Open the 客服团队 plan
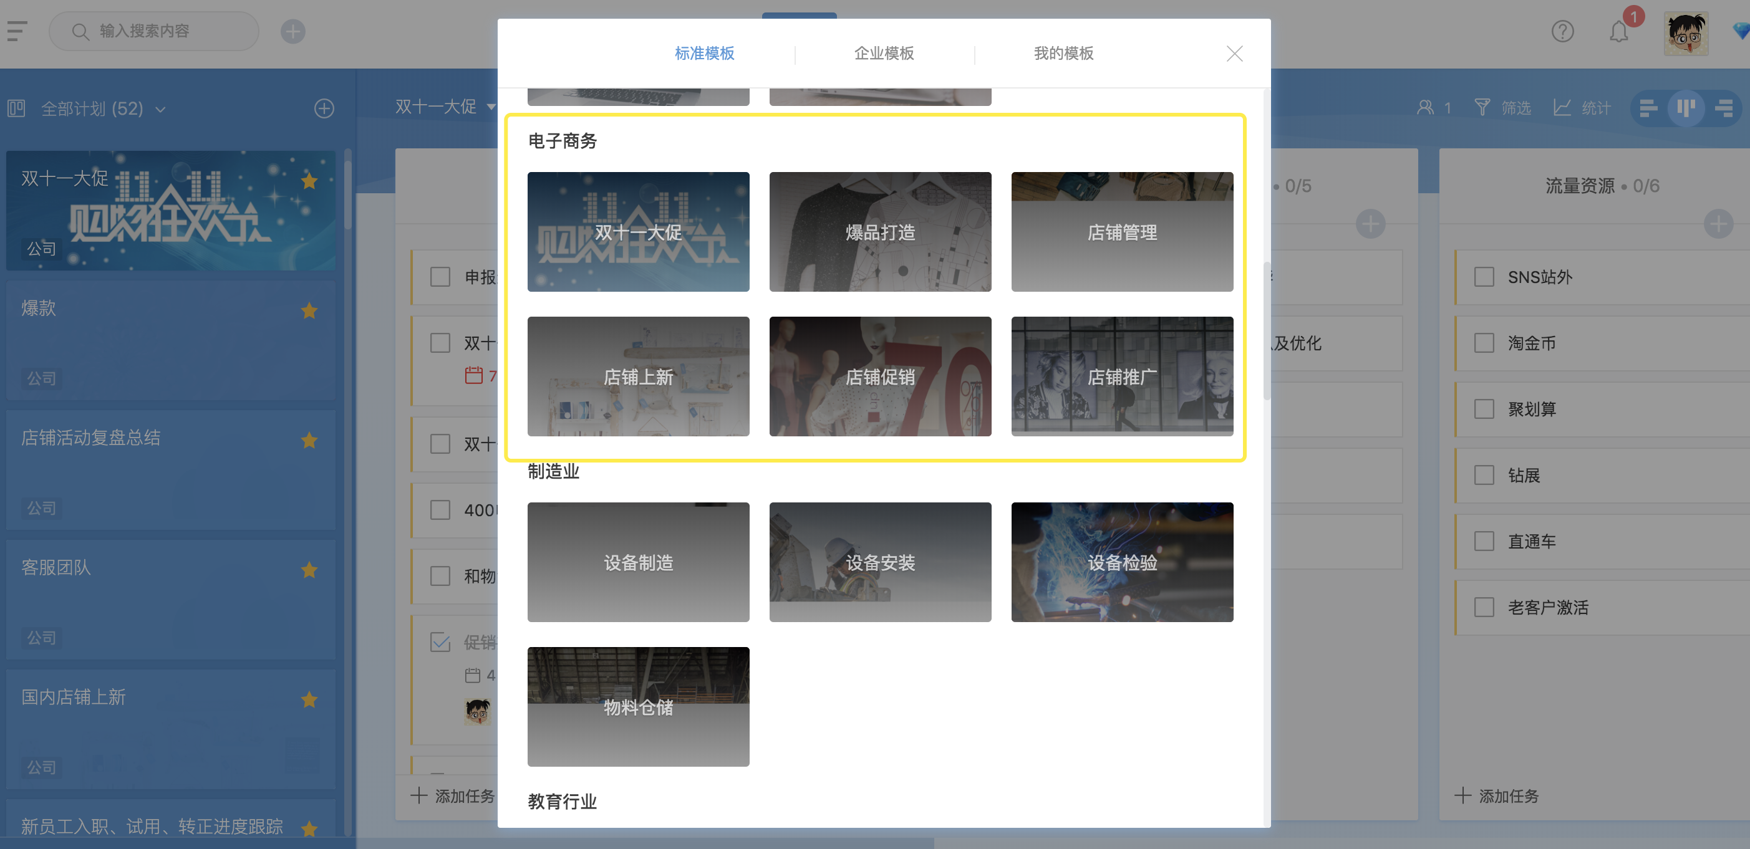 (170, 600)
